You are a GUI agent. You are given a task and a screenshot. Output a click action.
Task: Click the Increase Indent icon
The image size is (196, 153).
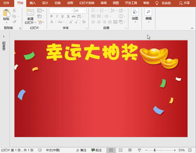[99, 16]
